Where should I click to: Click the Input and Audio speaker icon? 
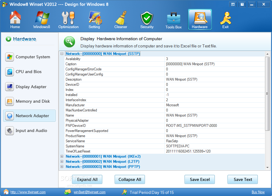click(x=10, y=130)
